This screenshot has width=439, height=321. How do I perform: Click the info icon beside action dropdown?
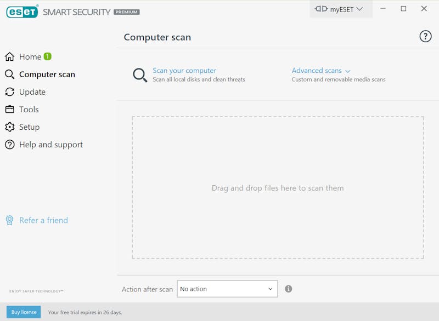point(289,289)
